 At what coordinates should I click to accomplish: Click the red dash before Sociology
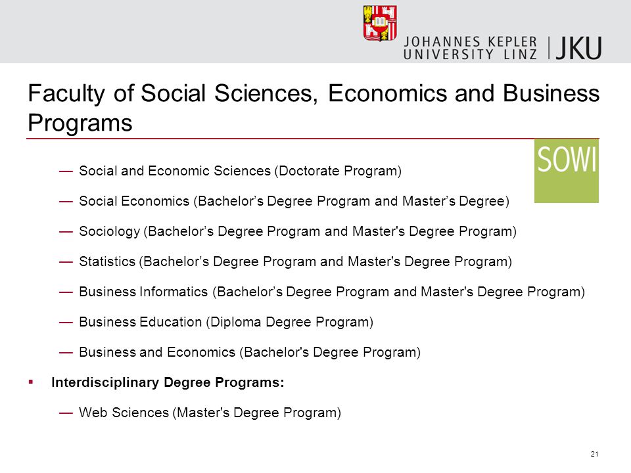pos(66,232)
